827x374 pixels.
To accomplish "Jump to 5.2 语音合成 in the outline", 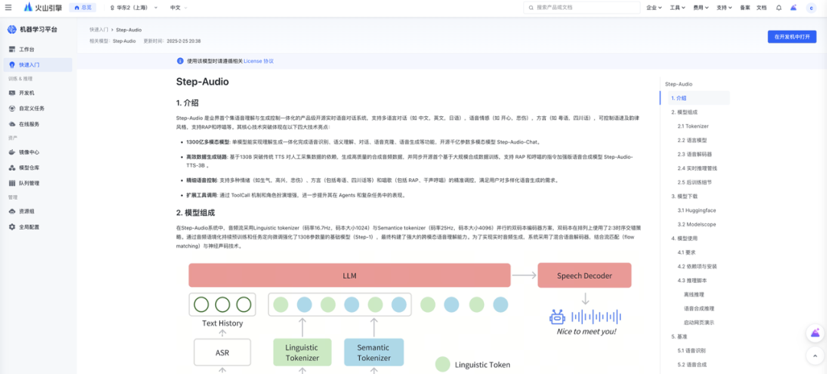I will [x=691, y=364].
